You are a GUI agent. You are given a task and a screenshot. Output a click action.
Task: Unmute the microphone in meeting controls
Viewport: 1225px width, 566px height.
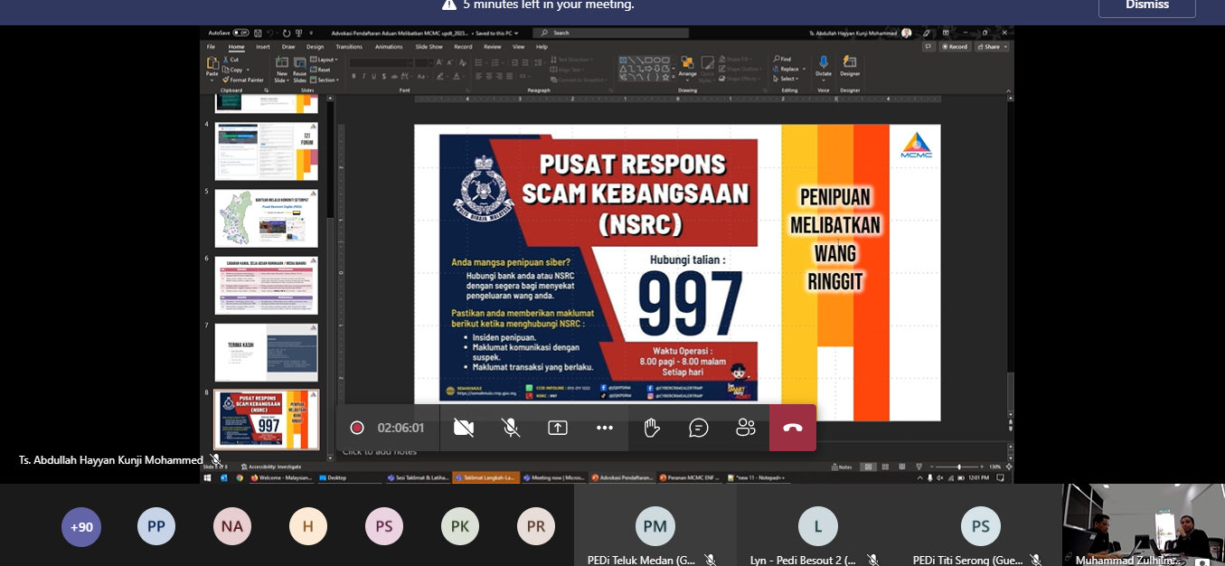511,428
